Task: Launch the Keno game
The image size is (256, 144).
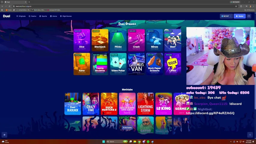Action: (82, 64)
